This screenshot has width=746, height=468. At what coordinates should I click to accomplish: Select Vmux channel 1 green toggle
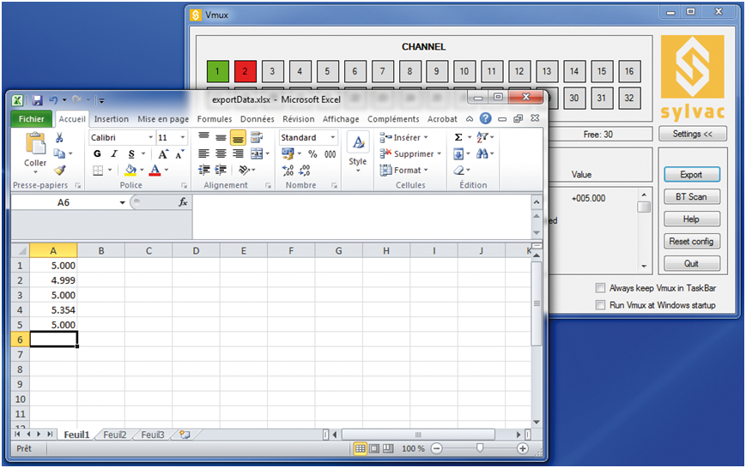pyautogui.click(x=217, y=71)
